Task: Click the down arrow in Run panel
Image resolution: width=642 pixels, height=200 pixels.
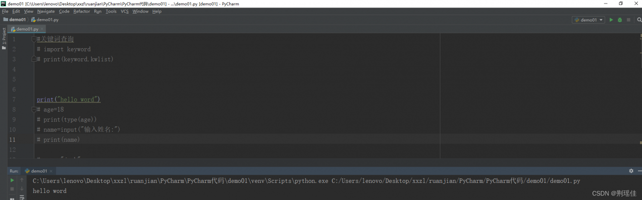Action: 22,189
